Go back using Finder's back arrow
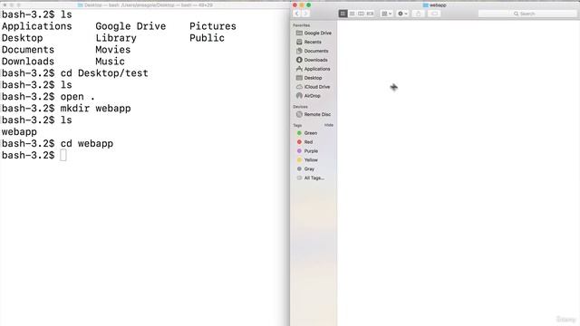580x326 pixels. [x=296, y=14]
